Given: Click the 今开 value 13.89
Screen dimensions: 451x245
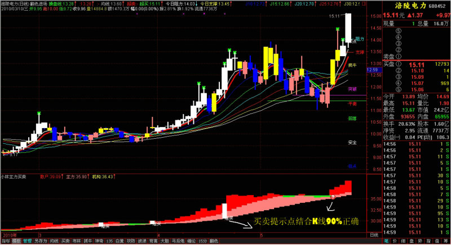Looking at the screenshot, I should click(408, 97).
